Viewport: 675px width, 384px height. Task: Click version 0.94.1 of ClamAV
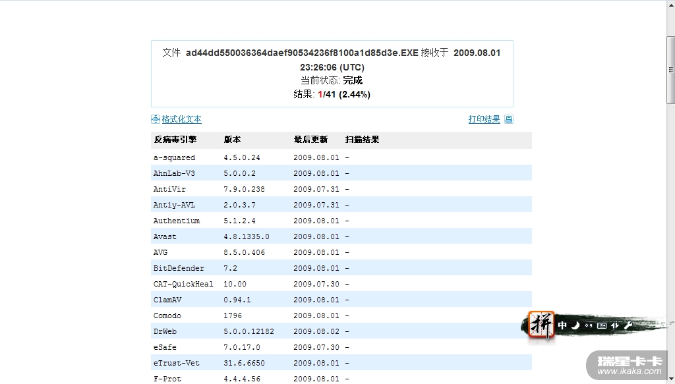(237, 300)
